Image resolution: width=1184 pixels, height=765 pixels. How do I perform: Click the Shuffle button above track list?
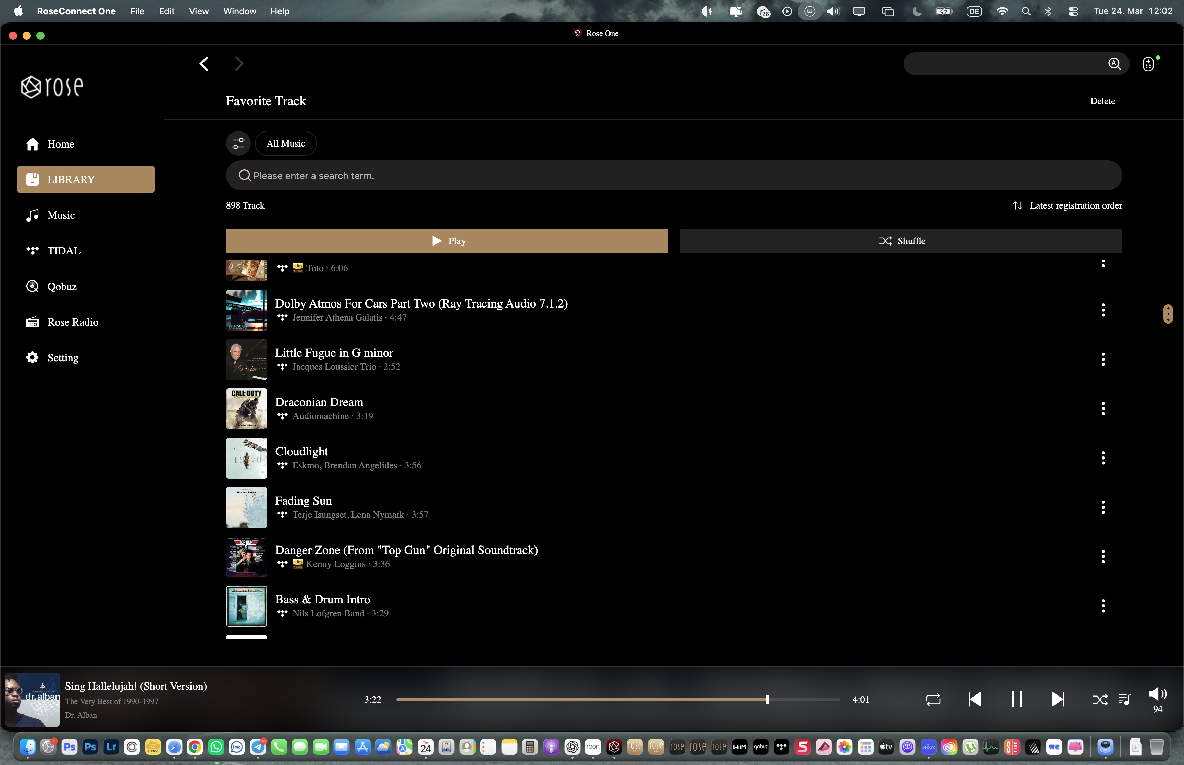tap(901, 241)
